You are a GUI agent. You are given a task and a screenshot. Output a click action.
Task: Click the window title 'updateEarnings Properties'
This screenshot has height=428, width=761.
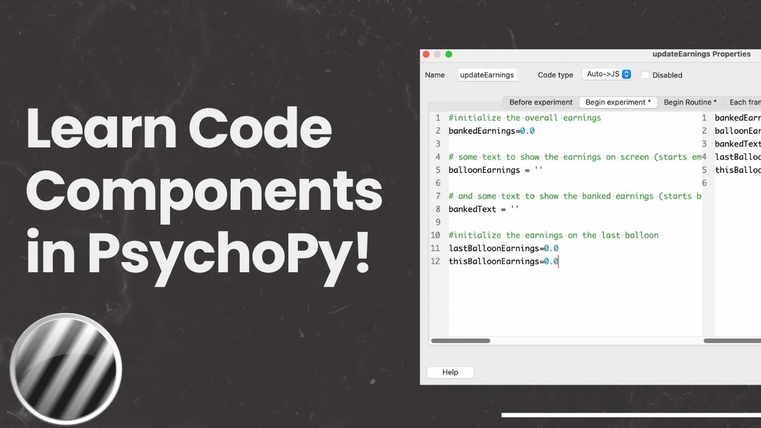point(702,54)
